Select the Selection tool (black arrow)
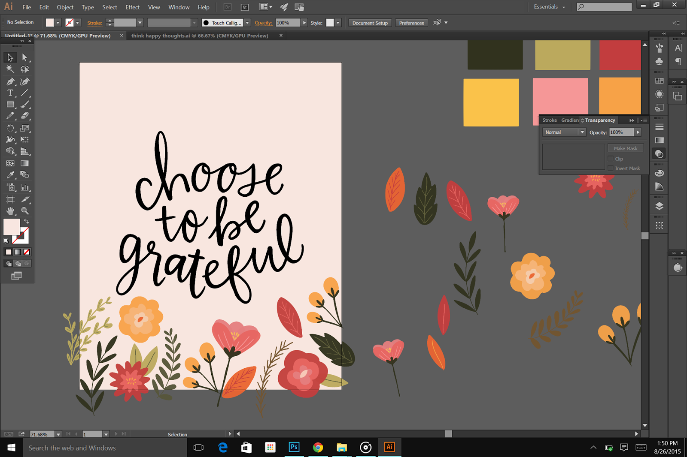This screenshot has height=457, width=687. tap(10, 57)
